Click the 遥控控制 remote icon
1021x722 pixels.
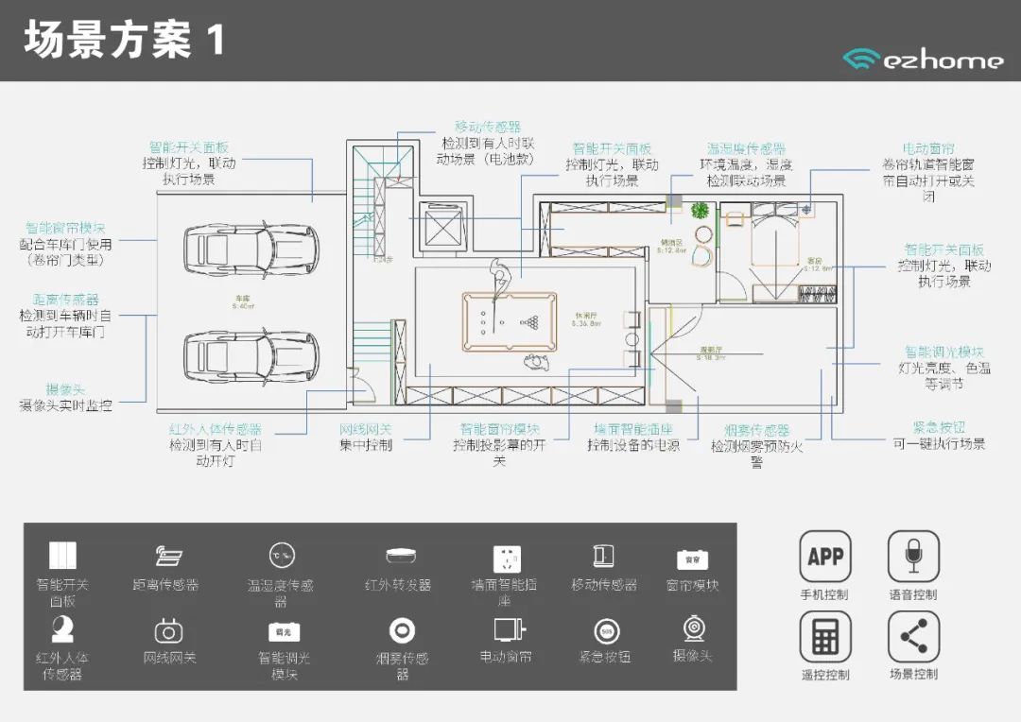coord(824,636)
